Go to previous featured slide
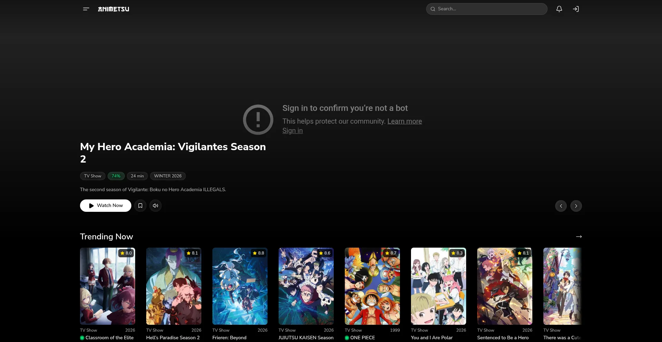 (x=561, y=206)
